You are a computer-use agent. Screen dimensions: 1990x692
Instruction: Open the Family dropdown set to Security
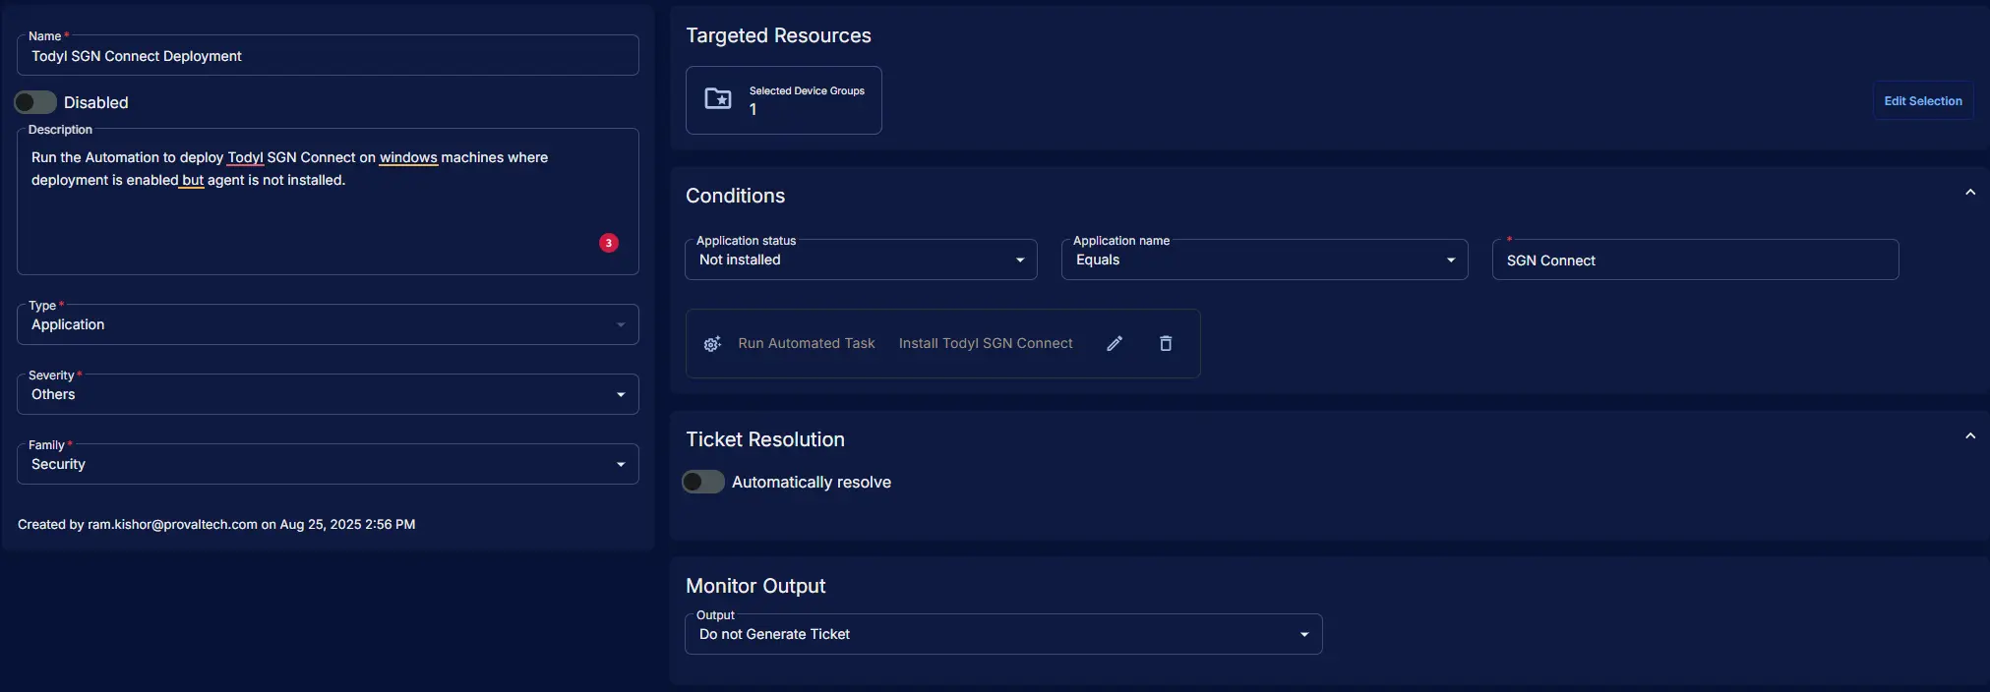point(328,464)
